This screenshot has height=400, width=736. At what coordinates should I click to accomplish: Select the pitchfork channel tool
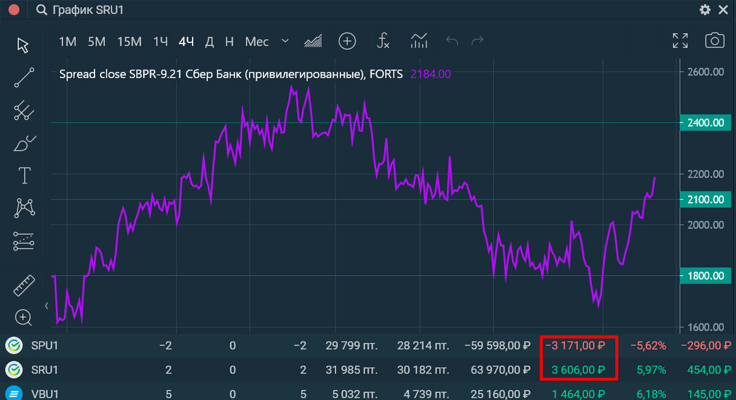point(24,110)
